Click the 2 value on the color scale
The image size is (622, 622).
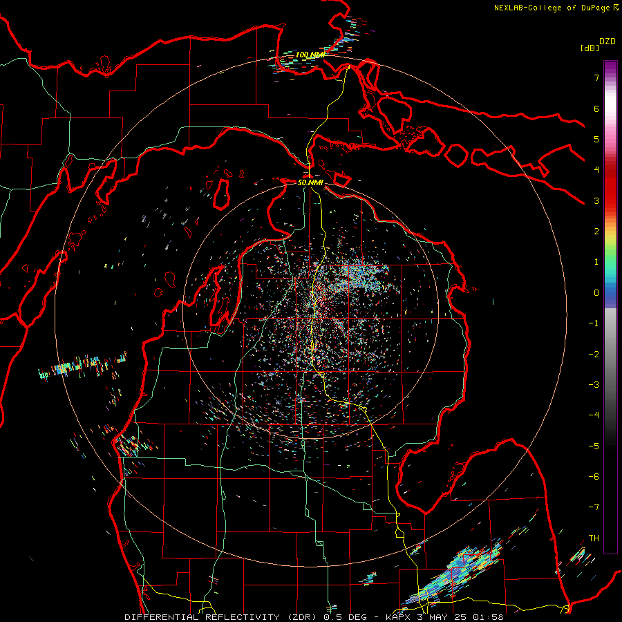[x=596, y=232]
